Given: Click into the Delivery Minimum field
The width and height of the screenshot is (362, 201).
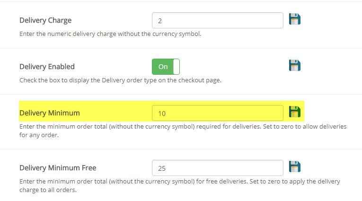Looking at the screenshot, I should pyautogui.click(x=217, y=113).
